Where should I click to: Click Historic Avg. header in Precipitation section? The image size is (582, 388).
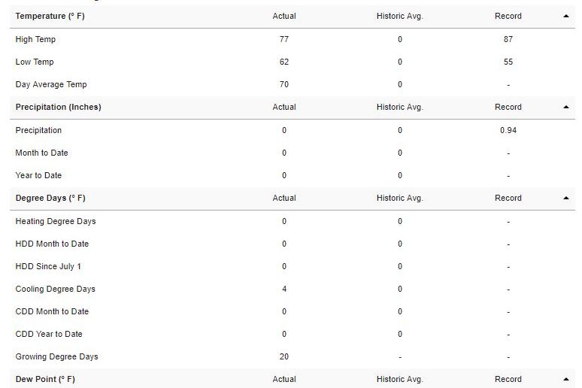(x=400, y=107)
